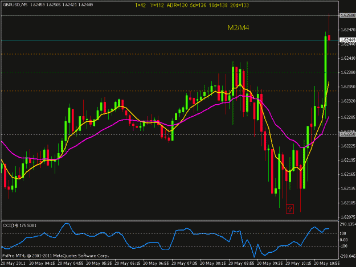
Task: Click the 1.62285 price scale label
Action: [348, 117]
